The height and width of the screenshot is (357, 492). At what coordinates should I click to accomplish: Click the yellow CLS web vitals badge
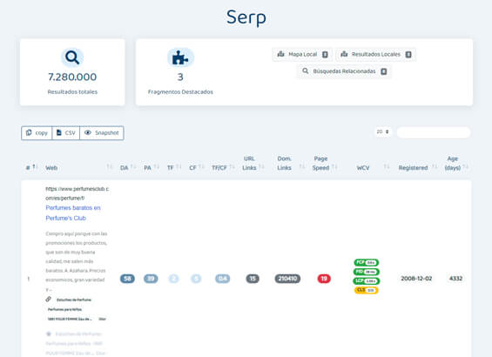pos(367,290)
